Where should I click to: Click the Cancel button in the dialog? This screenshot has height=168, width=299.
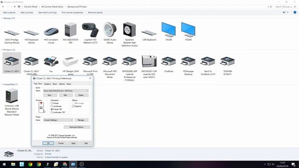point(61,143)
